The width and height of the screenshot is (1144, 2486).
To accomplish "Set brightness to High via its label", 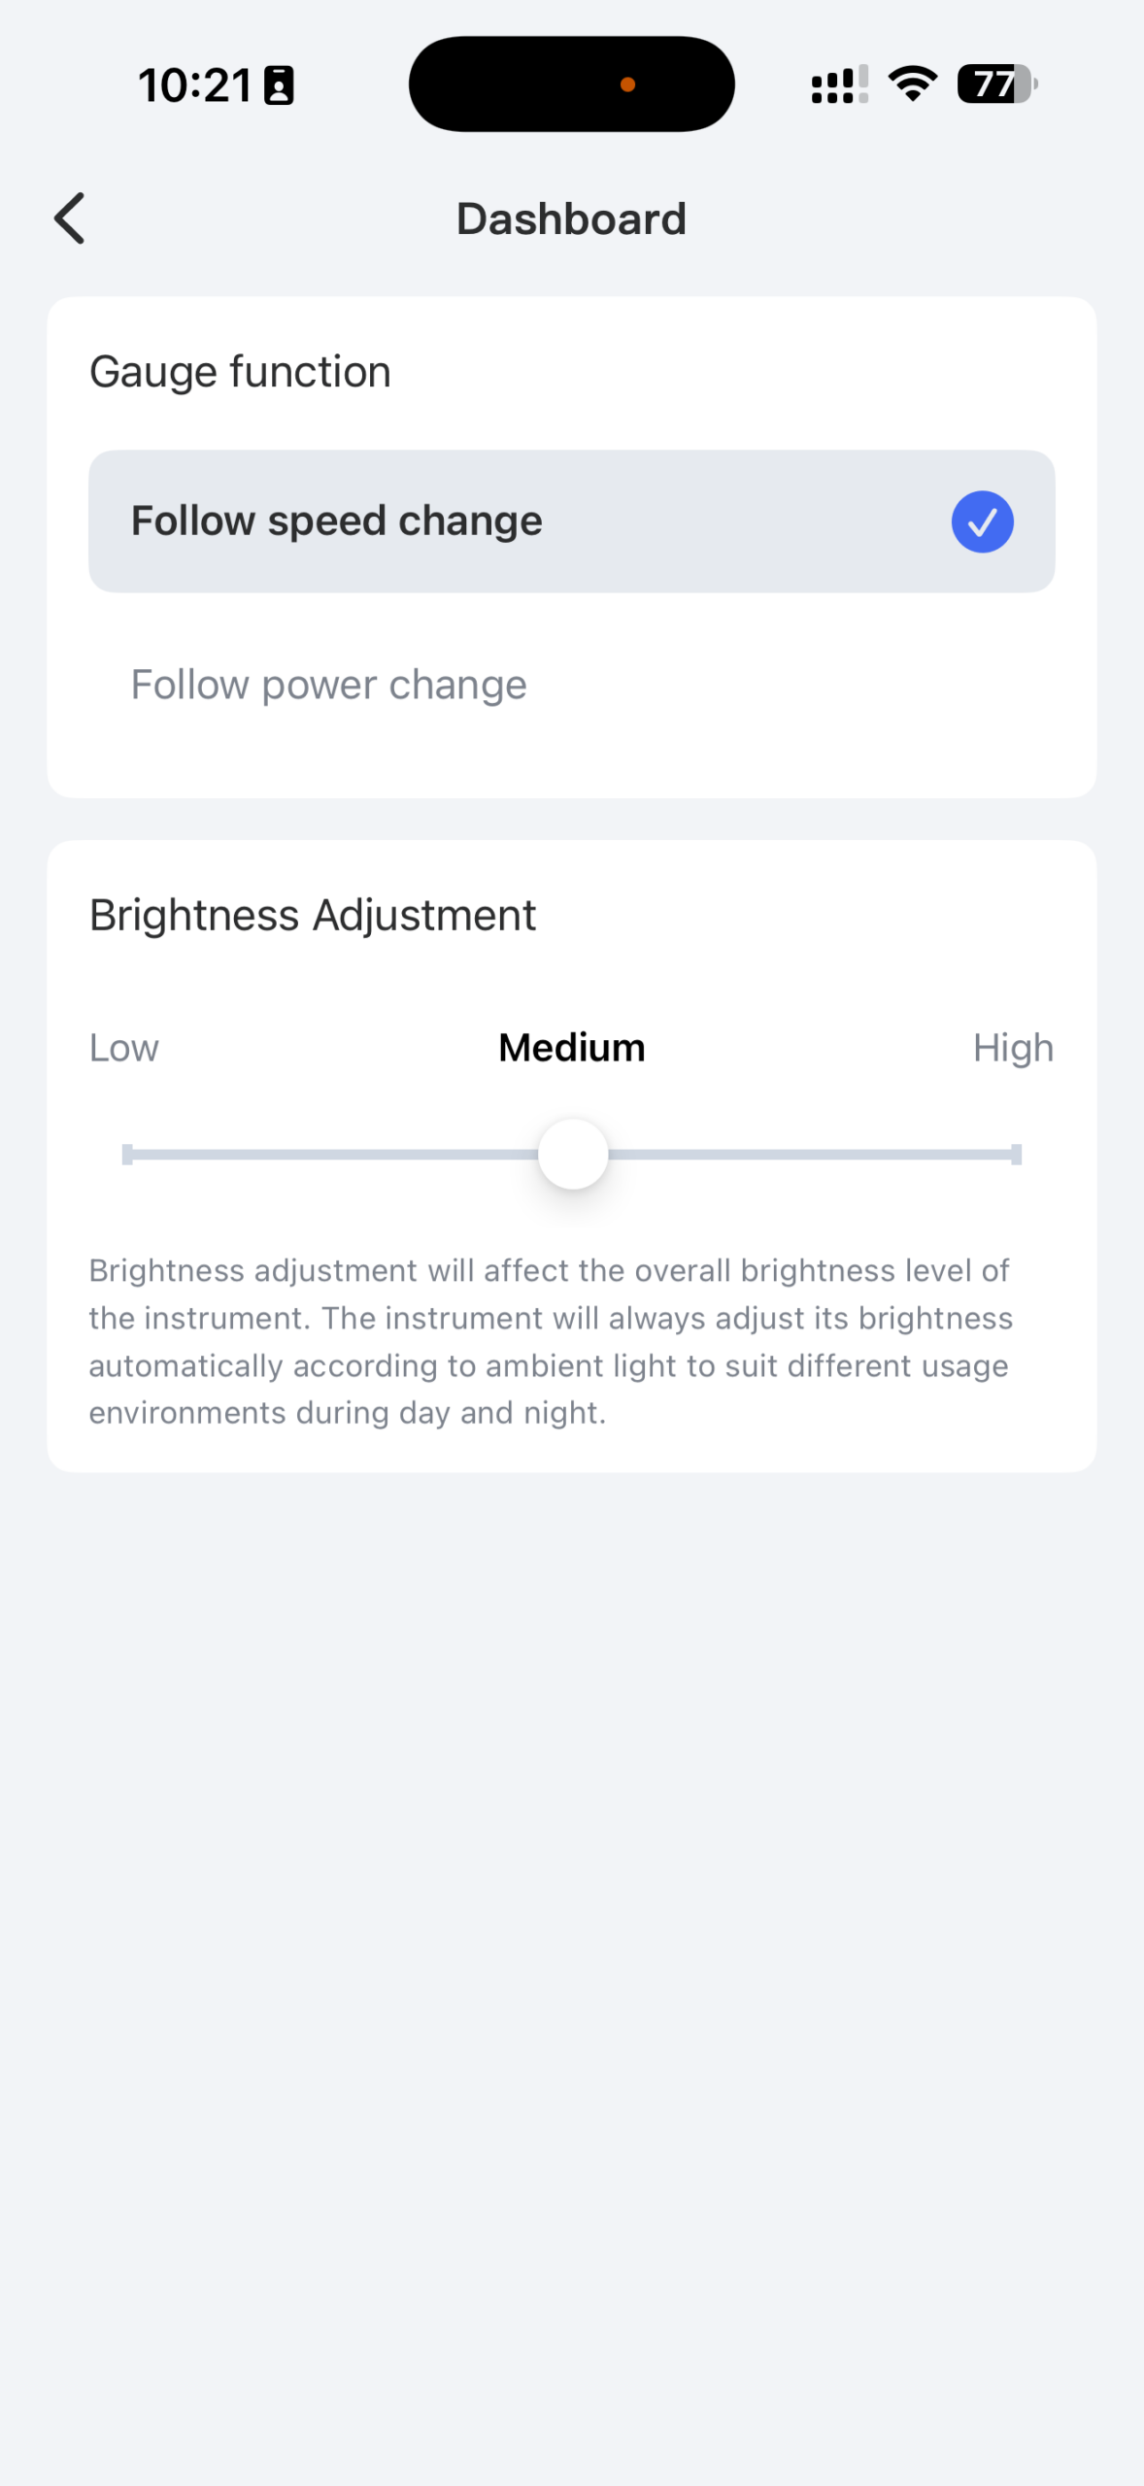I will [1013, 1048].
